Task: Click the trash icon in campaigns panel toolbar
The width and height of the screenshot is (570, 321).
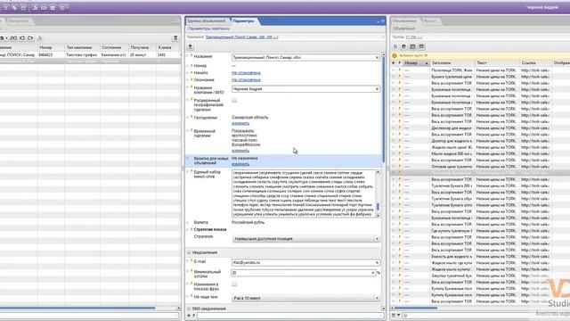Action: (175, 37)
